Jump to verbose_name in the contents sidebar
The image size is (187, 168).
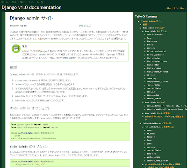coord(153,157)
